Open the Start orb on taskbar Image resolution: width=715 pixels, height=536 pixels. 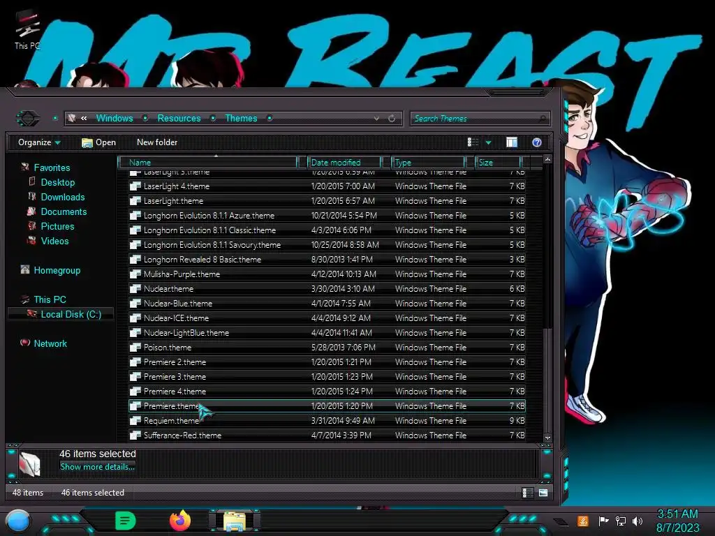tap(18, 521)
